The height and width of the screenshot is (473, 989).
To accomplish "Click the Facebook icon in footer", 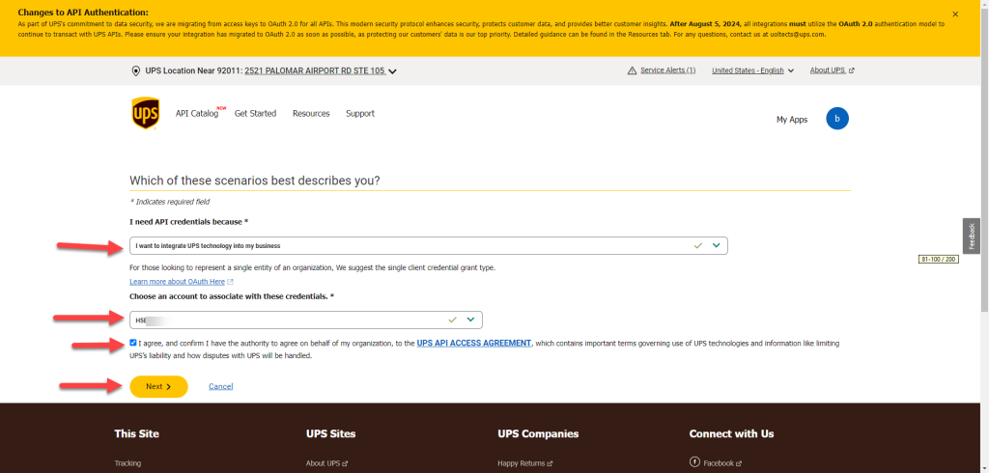I will point(695,462).
